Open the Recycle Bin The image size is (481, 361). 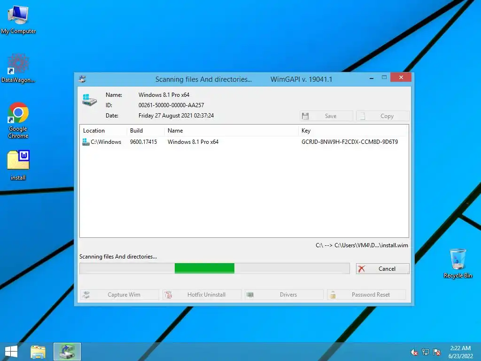[458, 263]
